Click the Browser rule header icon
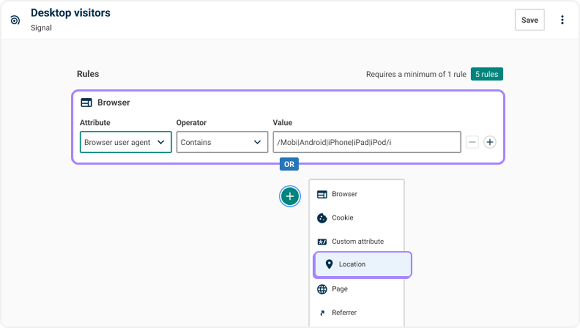Image resolution: width=580 pixels, height=328 pixels. pos(86,102)
